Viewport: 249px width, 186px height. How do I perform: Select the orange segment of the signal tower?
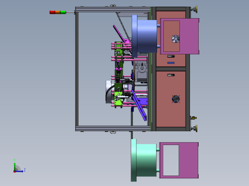point(57,12)
